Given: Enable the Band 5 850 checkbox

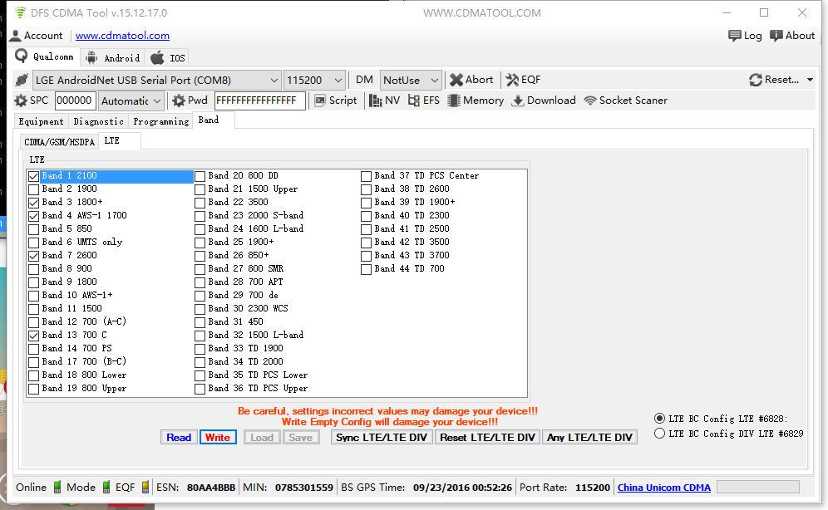Looking at the screenshot, I should pyautogui.click(x=34, y=229).
